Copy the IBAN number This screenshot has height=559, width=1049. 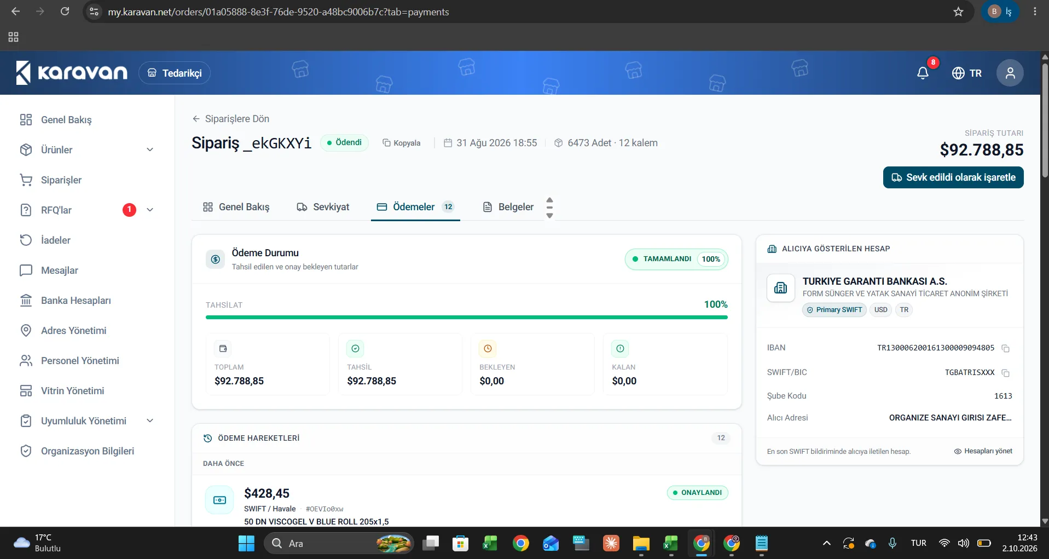coord(1005,348)
